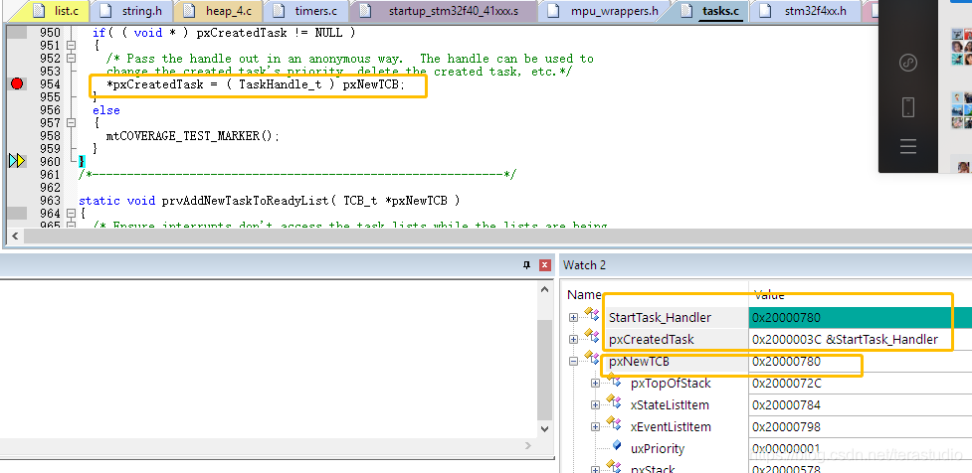Collapse the else block at line 957
972x473 pixels.
point(71,122)
